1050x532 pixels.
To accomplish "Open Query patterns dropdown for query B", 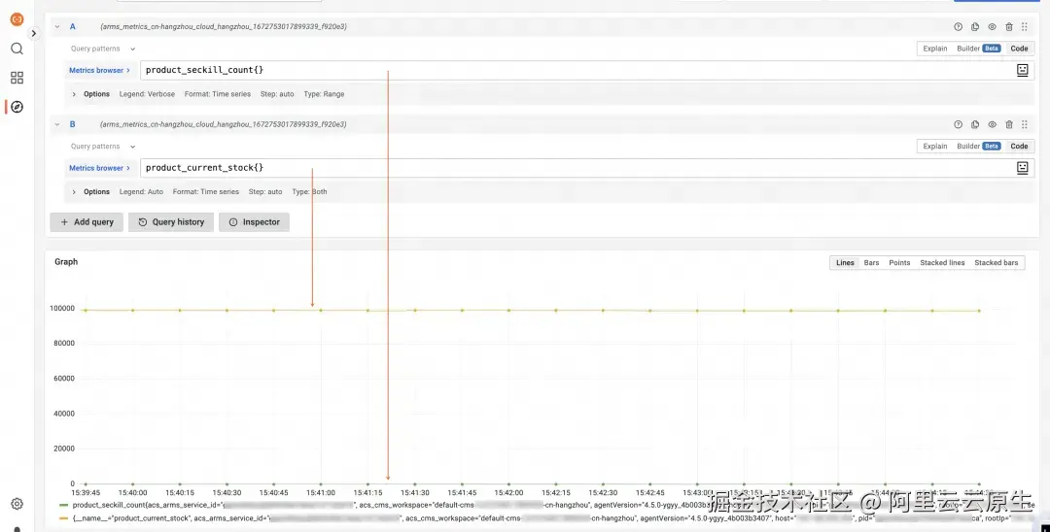I will [x=103, y=147].
